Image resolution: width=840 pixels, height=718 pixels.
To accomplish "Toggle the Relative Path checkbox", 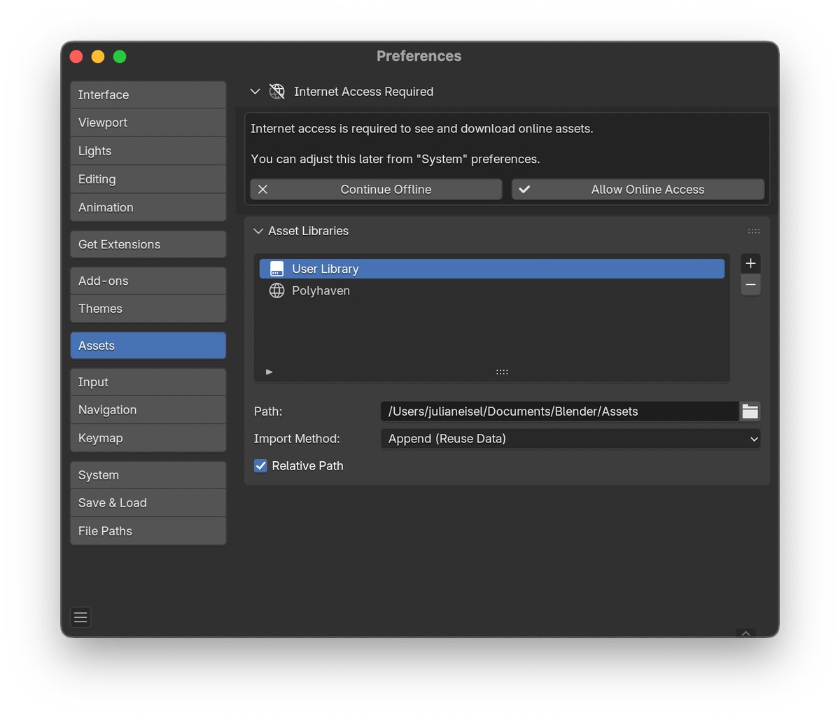I will pyautogui.click(x=260, y=466).
